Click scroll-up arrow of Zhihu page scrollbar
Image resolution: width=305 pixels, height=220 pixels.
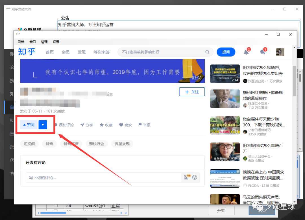294,47
